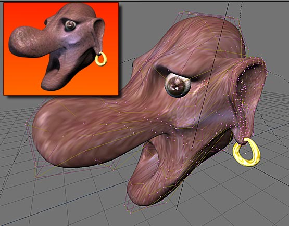Click the black axis line below the jaw
The image size is (289, 226).
pyautogui.click(x=180, y=195)
